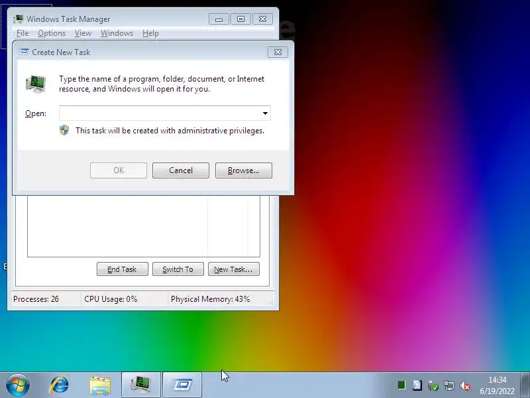Open Internet Explorer from the taskbar

[59, 385]
